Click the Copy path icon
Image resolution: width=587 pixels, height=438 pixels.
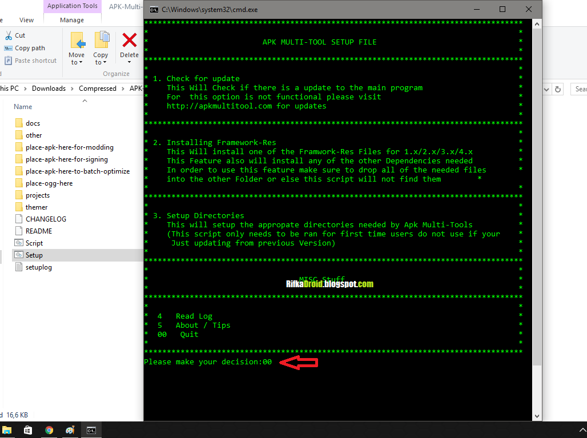pos(8,49)
